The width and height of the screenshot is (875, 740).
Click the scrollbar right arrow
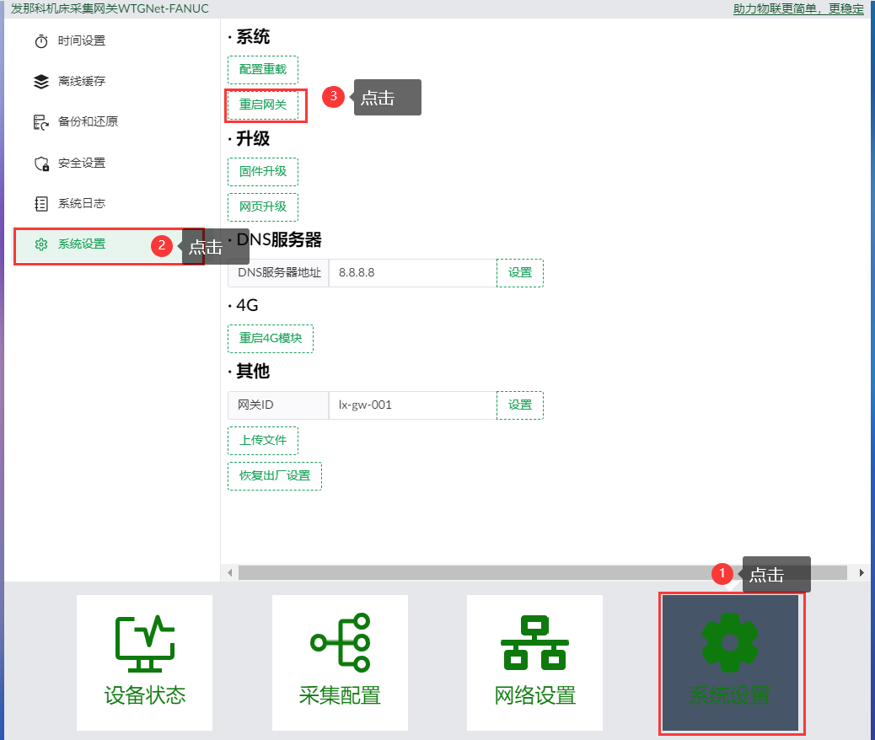coord(861,572)
